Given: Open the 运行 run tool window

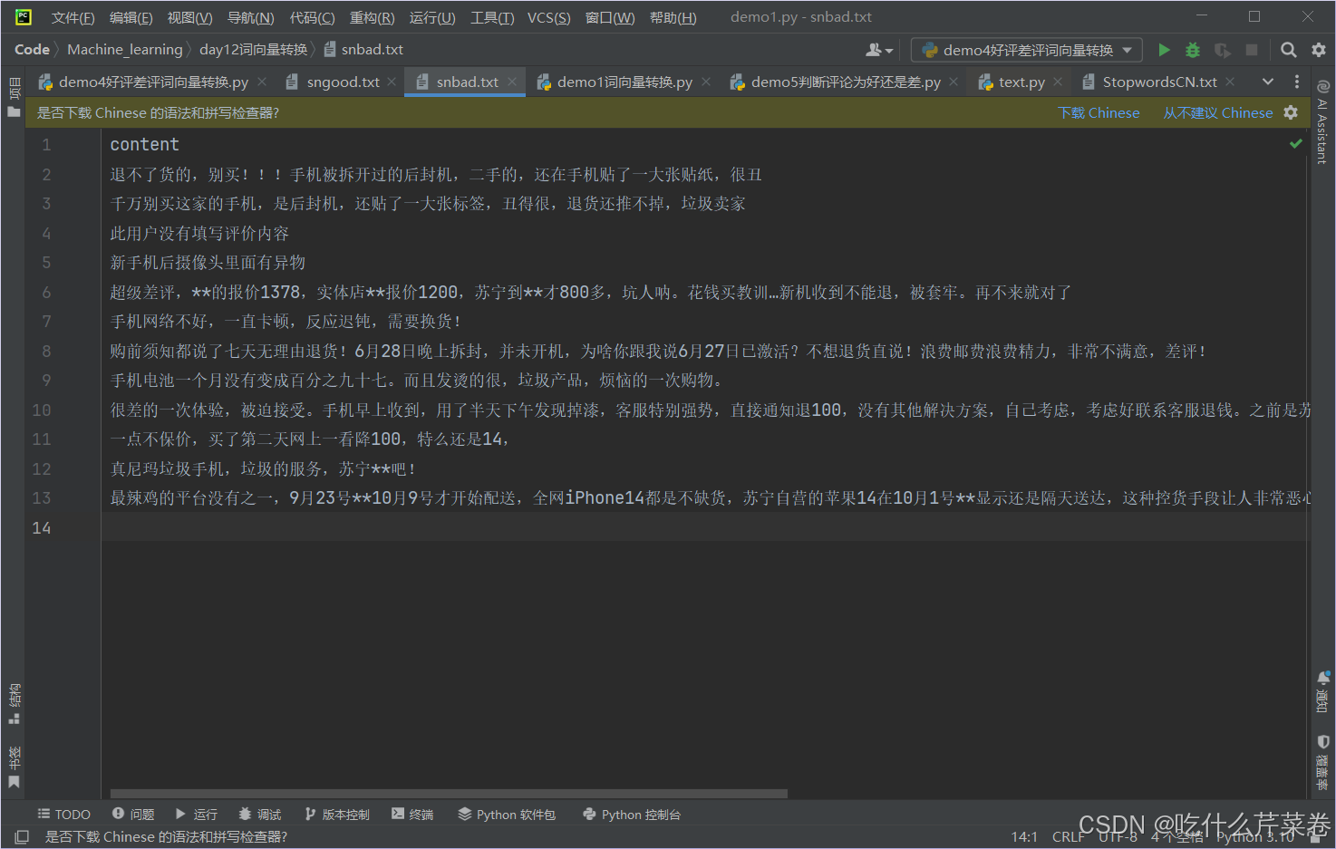Looking at the screenshot, I should [196, 815].
